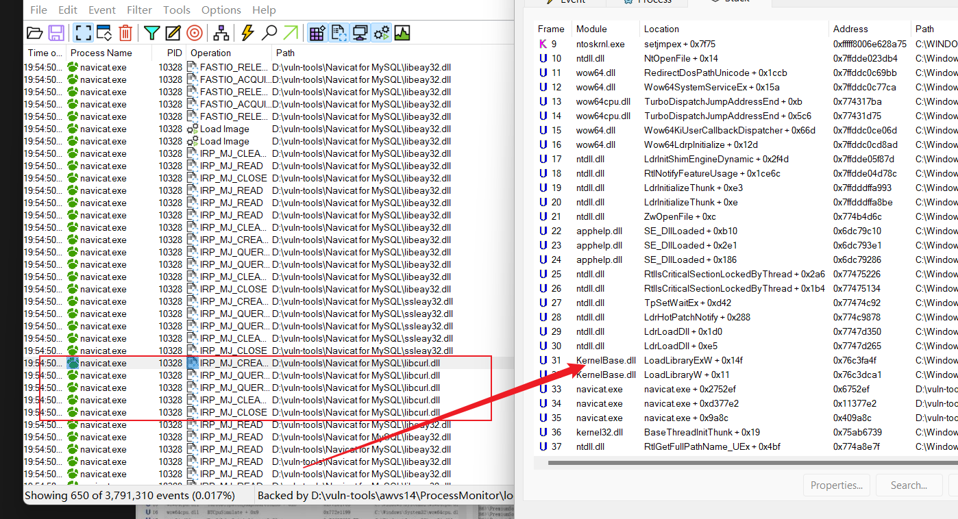Select the address 0xfffff8006e628a75
Image resolution: width=958 pixels, height=519 pixels.
870,44
